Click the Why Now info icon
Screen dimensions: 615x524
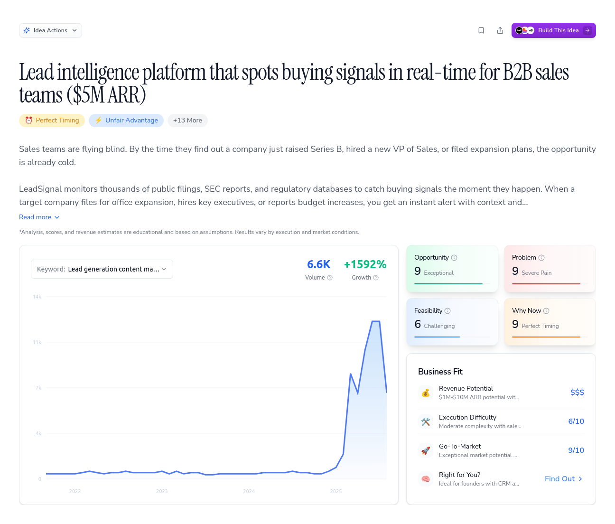tap(546, 311)
